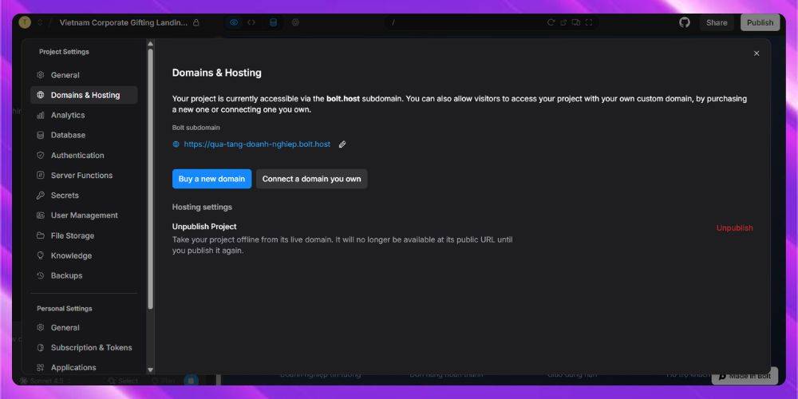
Task: Open the qua-tang-doanh-nghiep.bolt.host link
Action: pos(256,144)
